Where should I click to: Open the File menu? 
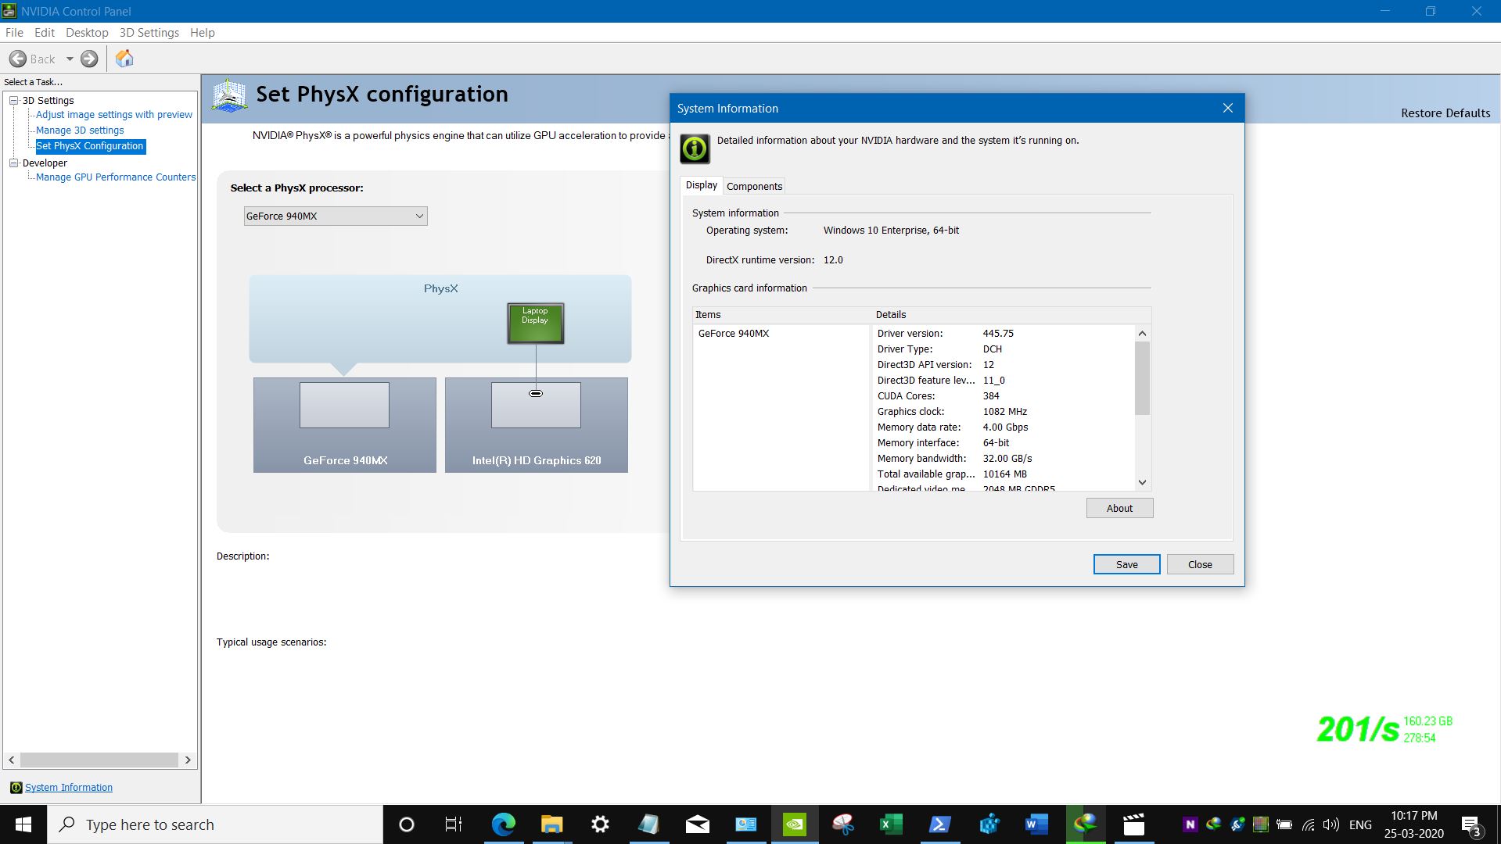coord(14,32)
